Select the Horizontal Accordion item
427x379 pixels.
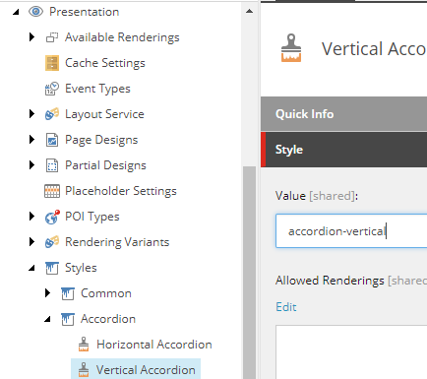coord(154,345)
